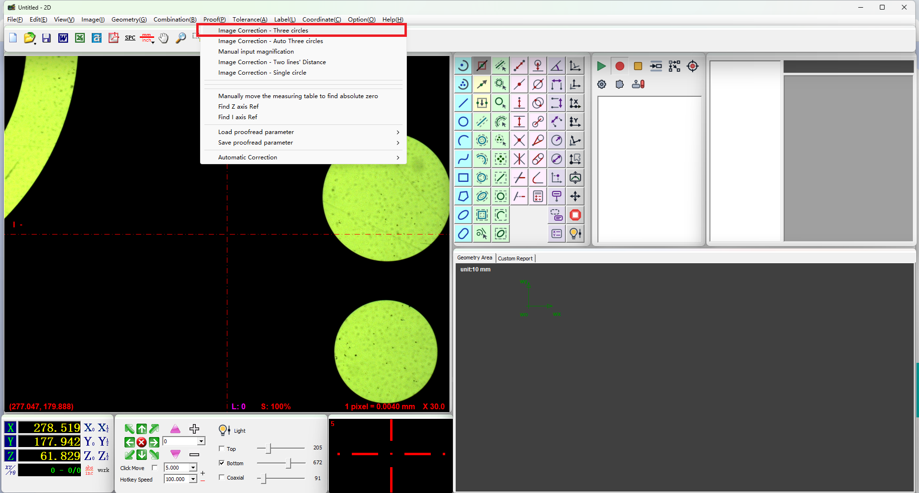Image resolution: width=919 pixels, height=493 pixels.
Task: Stop stage movement red X button
Action: click(142, 442)
